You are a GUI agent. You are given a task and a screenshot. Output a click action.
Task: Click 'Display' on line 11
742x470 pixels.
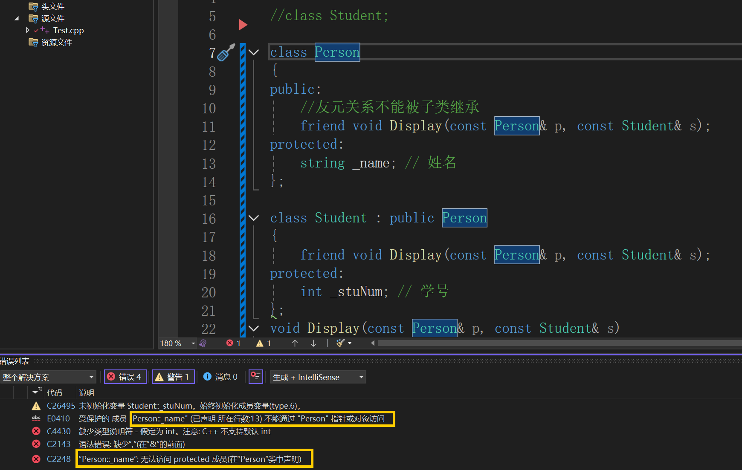415,126
